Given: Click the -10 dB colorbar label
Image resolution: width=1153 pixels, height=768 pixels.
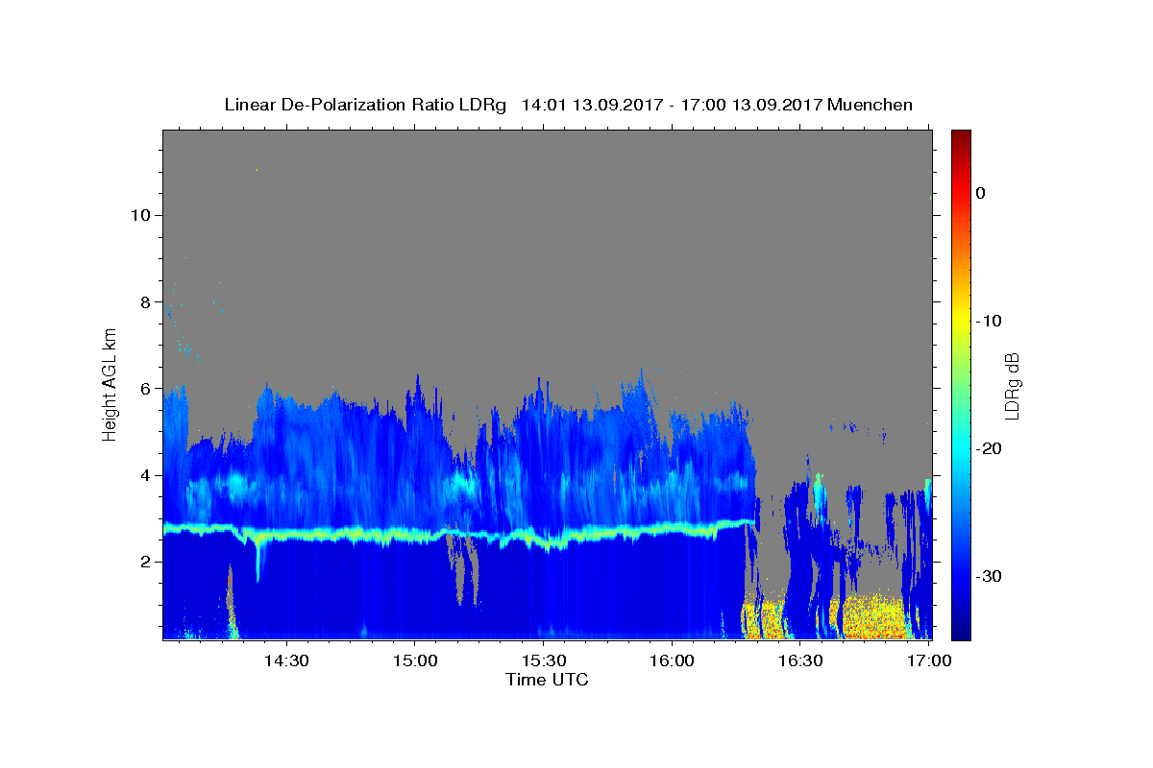Looking at the screenshot, I should click(x=989, y=321).
